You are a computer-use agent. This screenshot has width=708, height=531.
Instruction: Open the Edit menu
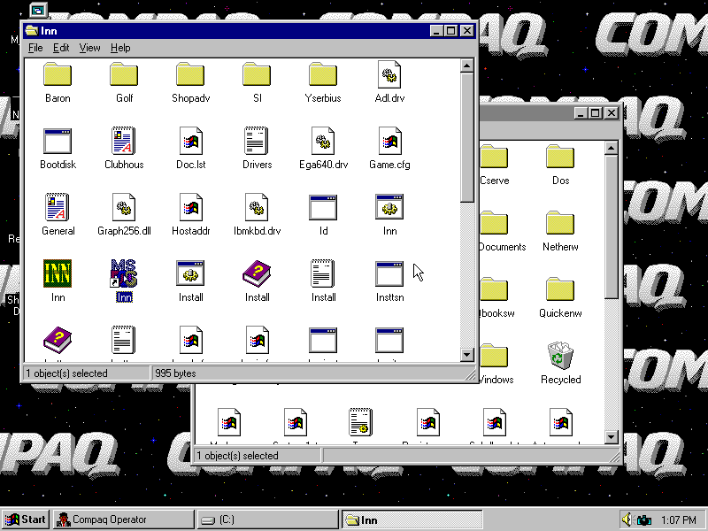tap(61, 48)
